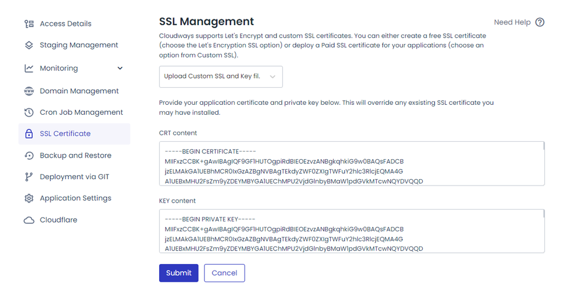This screenshot has height=301, width=562.
Task: Submit the SSL certificate form
Action: (179, 273)
